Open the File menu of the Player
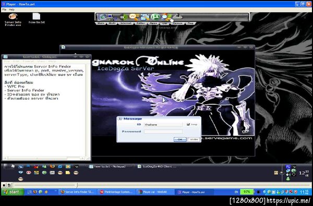This screenshot has width=313, height=206. click(4, 9)
